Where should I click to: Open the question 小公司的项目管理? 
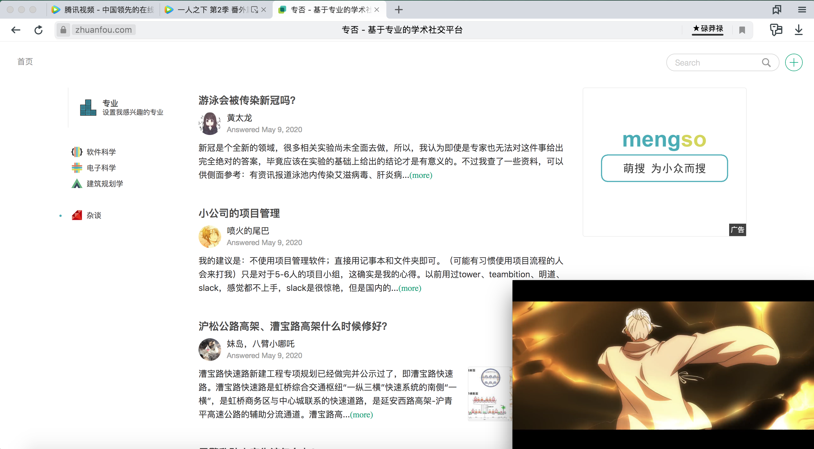[x=239, y=213]
